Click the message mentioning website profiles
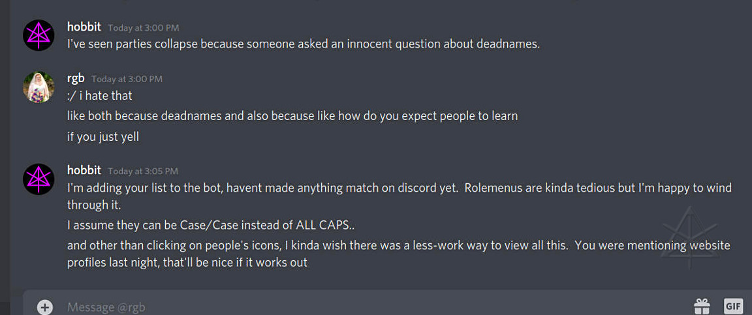This screenshot has height=315, width=752. [398, 246]
